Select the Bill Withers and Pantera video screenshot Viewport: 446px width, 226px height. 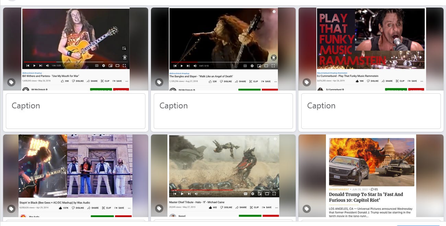tap(75, 49)
